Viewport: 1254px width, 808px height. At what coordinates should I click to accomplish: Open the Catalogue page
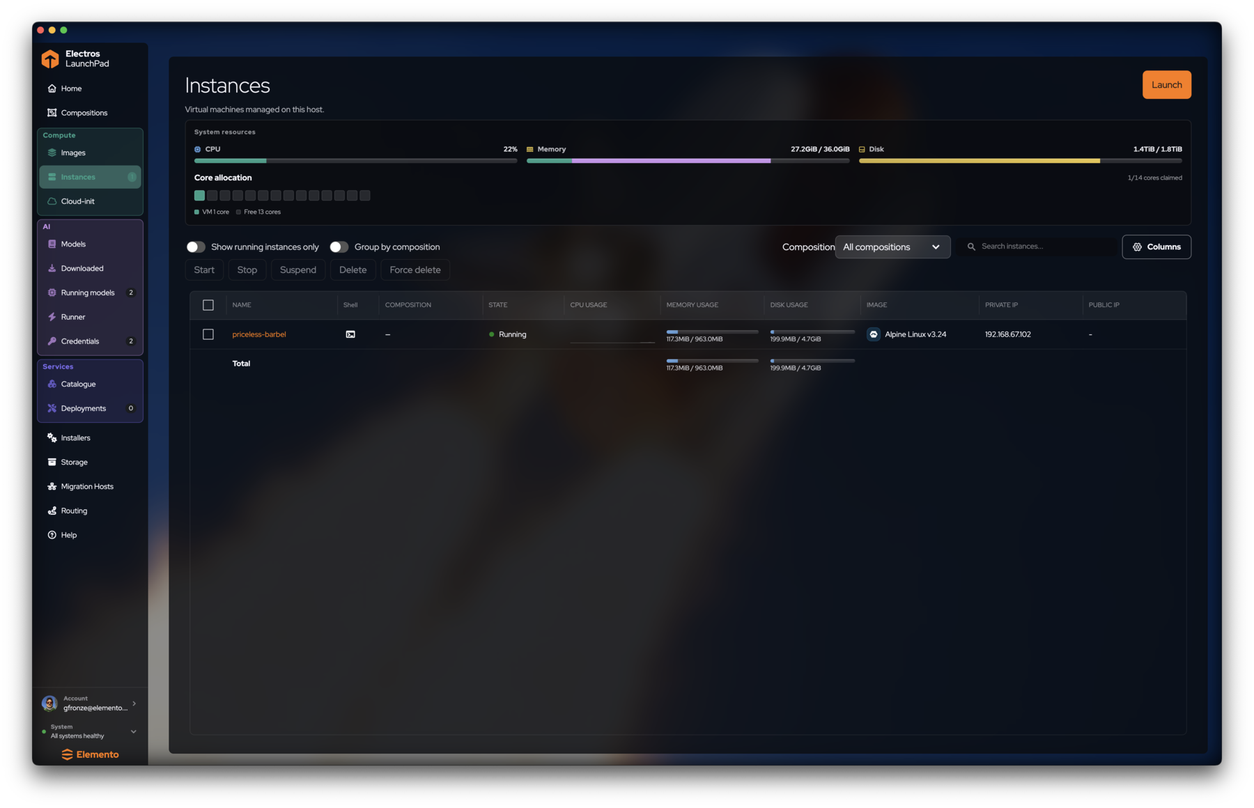coord(90,384)
